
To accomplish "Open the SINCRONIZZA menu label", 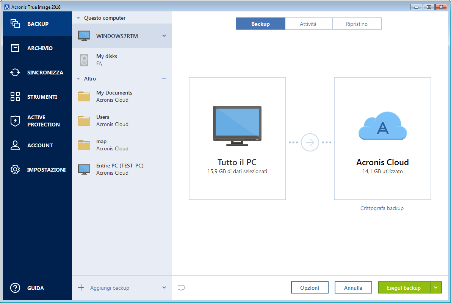I will [45, 73].
